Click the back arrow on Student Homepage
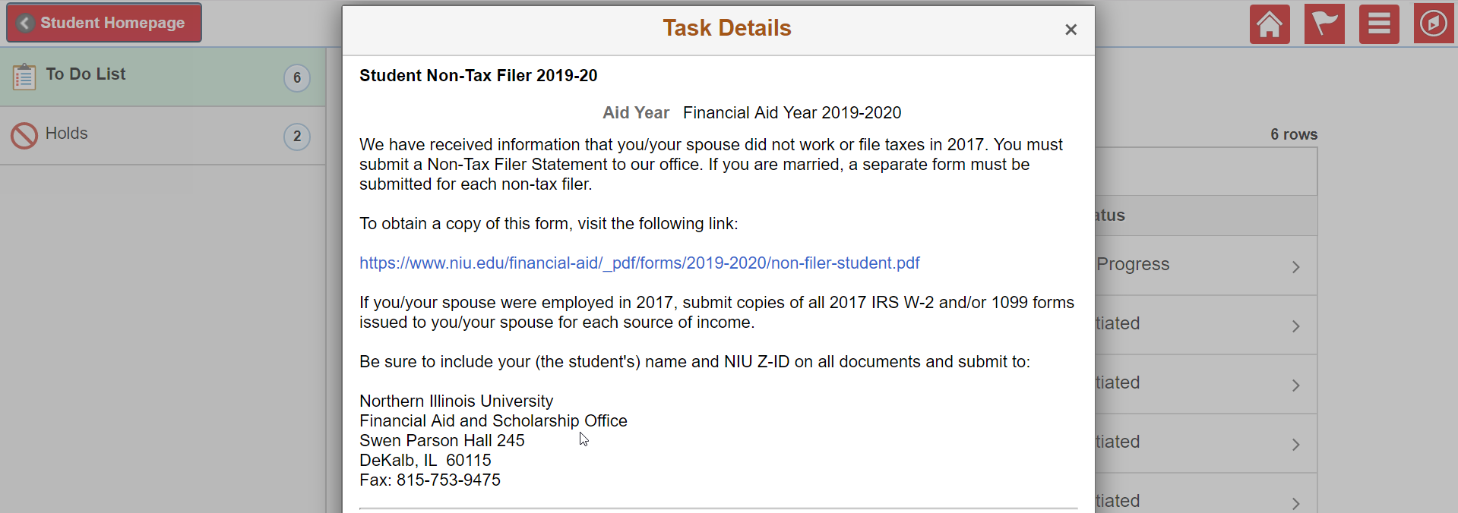 tap(25, 23)
